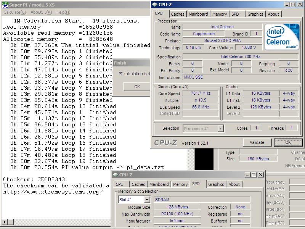Click the Intel Celeron inside logo
Viewport: 305px width, 229px height.
282,37
